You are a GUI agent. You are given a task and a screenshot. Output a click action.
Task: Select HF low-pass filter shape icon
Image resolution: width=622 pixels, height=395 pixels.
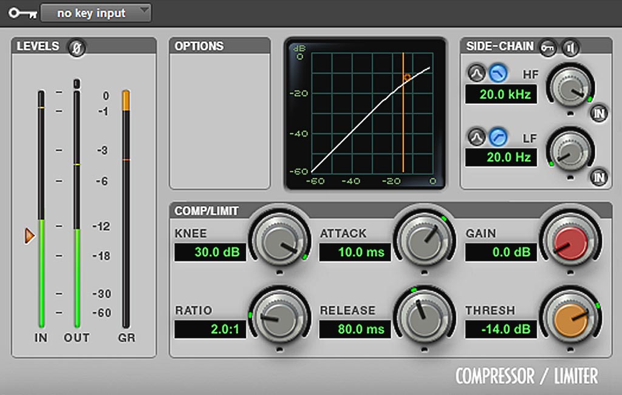point(498,73)
